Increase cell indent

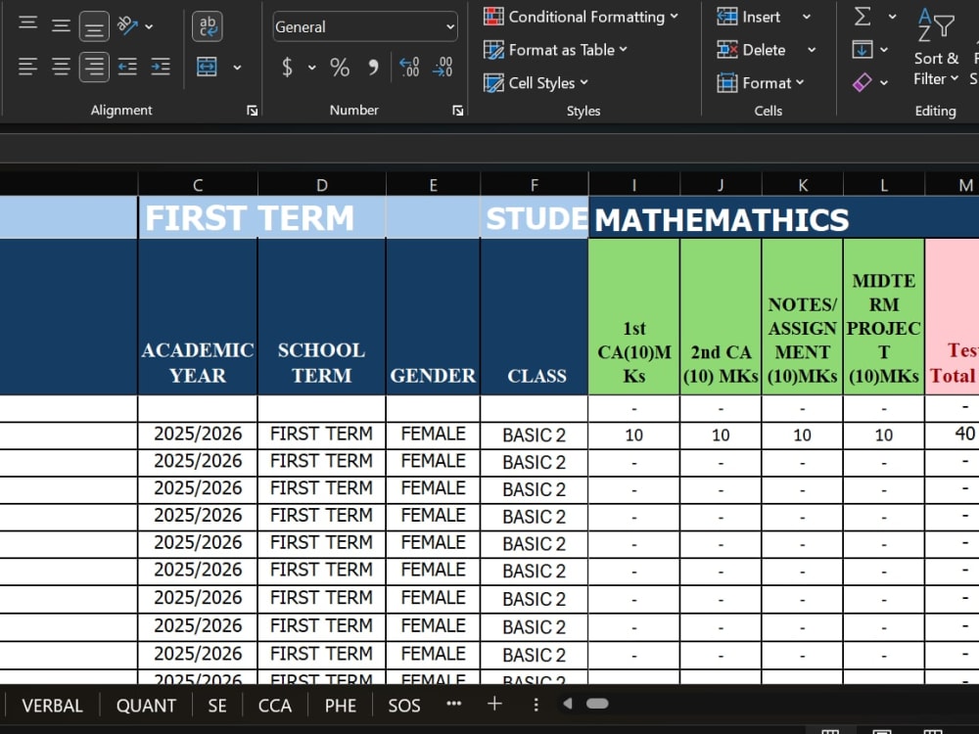(x=161, y=67)
